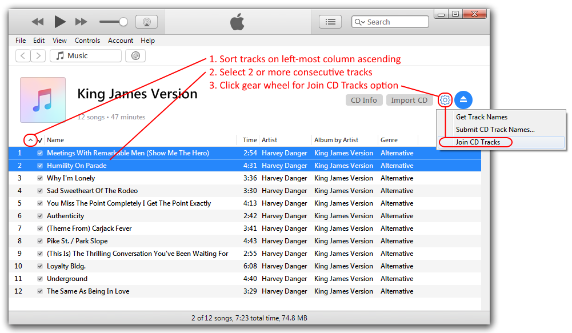
Task: Uncheck Sad Sweetheart Of The Rodeo checkbox
Action: [x=40, y=191]
